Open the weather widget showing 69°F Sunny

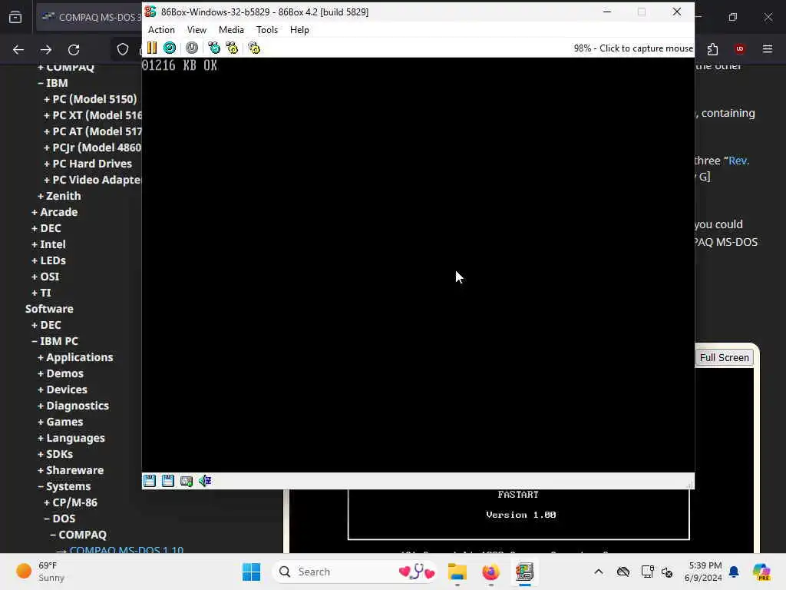pos(40,572)
